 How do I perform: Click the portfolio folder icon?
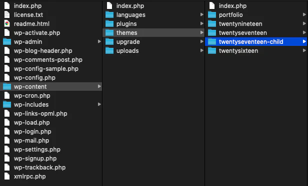pyautogui.click(x=212, y=14)
